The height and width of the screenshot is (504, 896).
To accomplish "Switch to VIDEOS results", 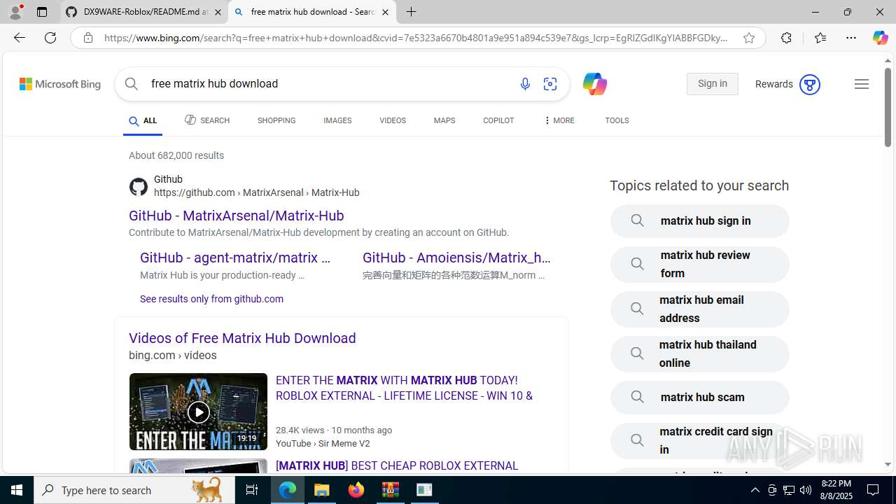I will pos(393,120).
